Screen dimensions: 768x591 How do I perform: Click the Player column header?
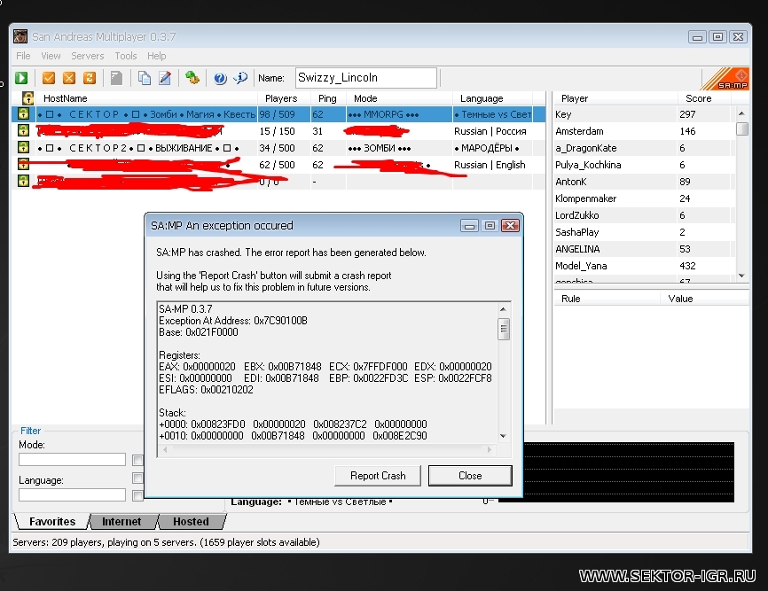tap(615, 98)
